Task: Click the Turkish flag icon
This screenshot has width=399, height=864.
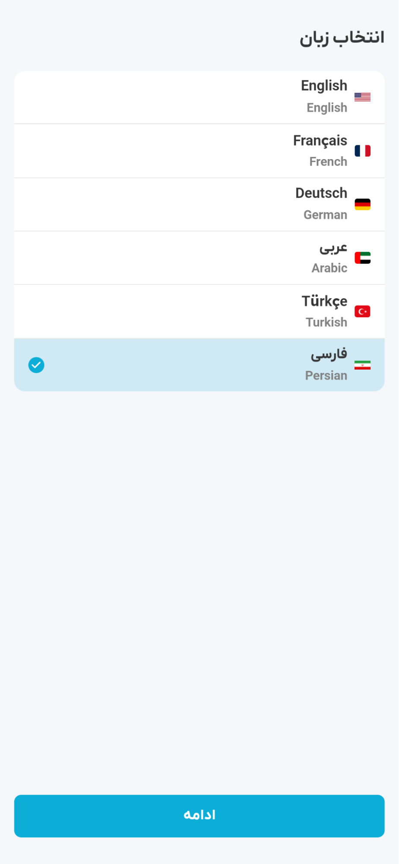Action: point(362,311)
